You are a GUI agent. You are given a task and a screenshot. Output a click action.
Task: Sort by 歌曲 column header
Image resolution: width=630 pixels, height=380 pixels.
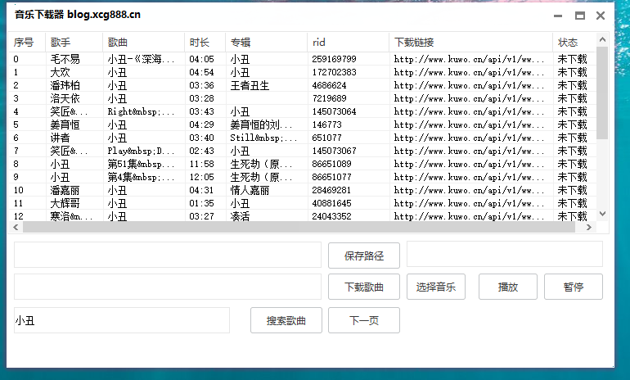(143, 43)
